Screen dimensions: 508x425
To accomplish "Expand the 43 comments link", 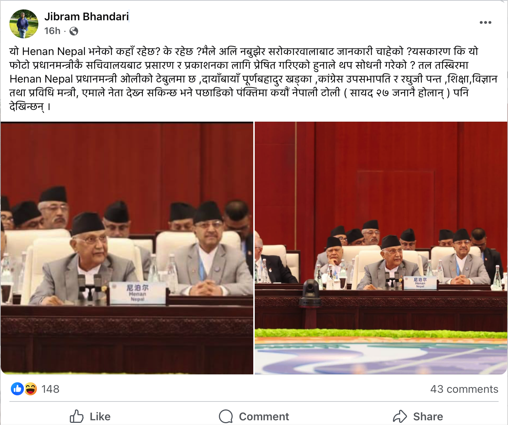I will coord(464,389).
